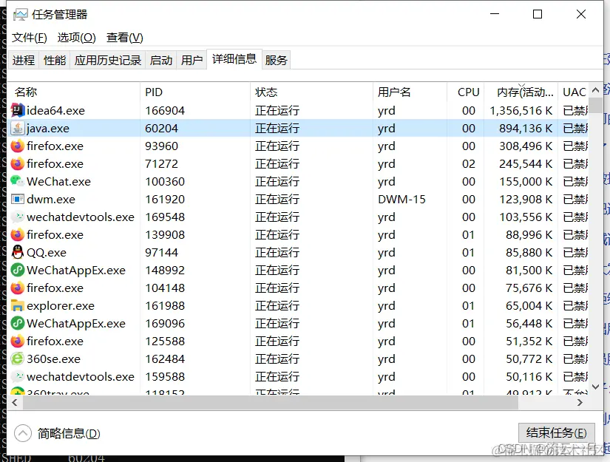Select the java.exe process icon
This screenshot has width=610, height=462.
click(17, 128)
